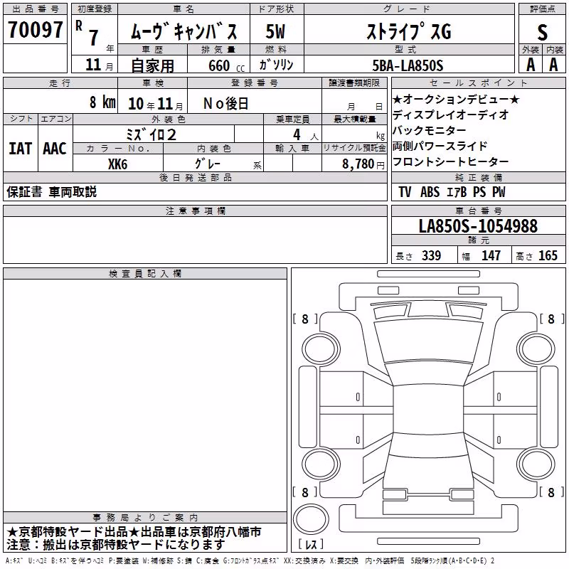Click the 譲渡書類期限 header
Viewport: 569px width, 569px height.
click(x=354, y=83)
